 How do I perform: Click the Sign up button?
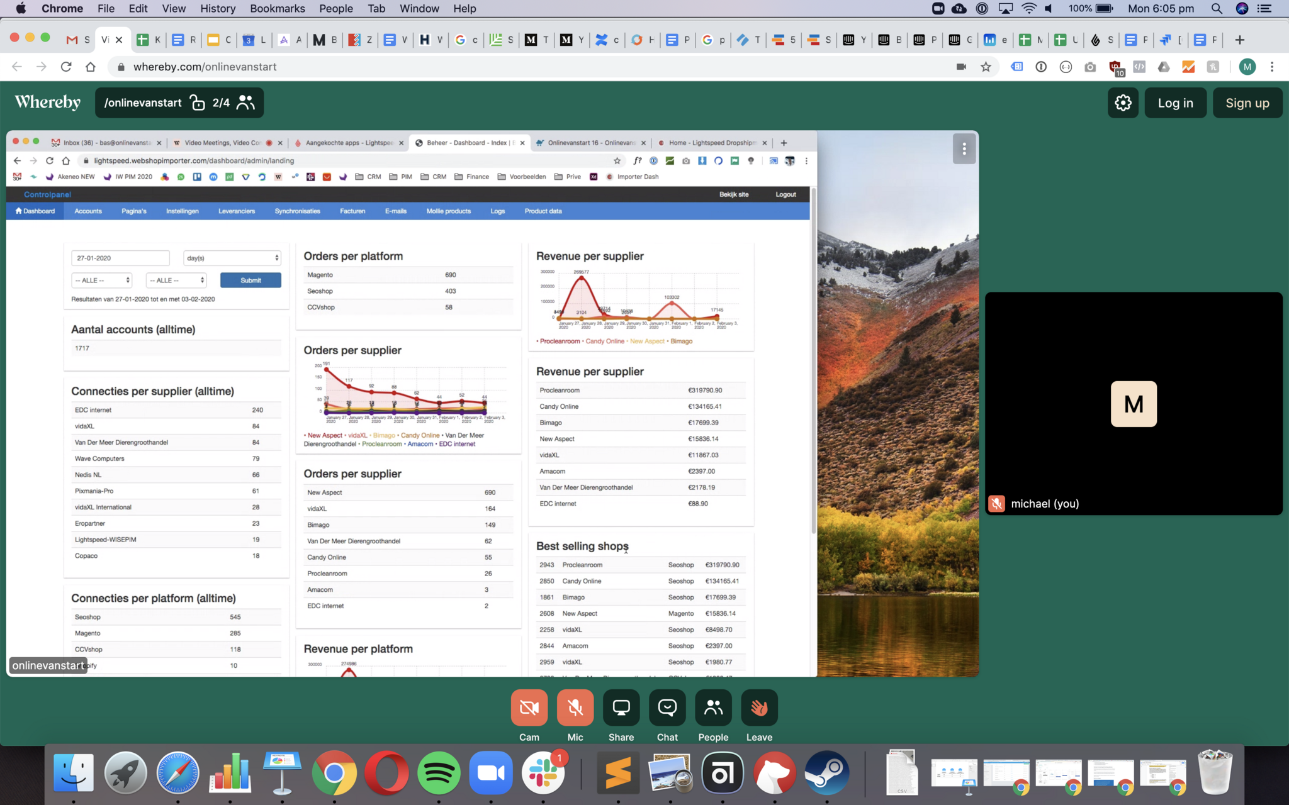1247,103
